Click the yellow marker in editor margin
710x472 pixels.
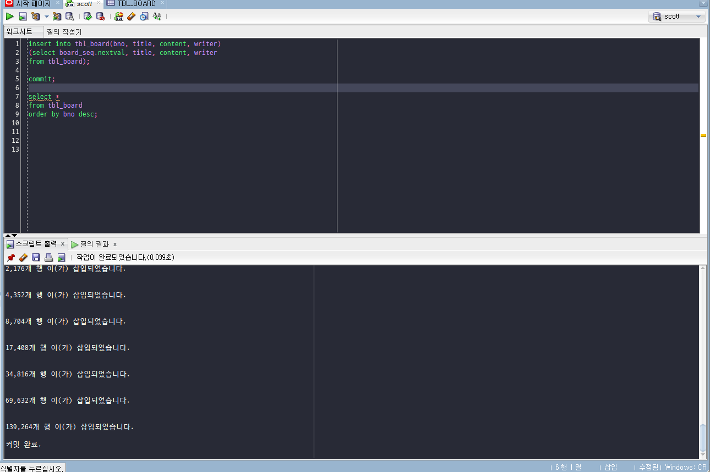tap(703, 135)
